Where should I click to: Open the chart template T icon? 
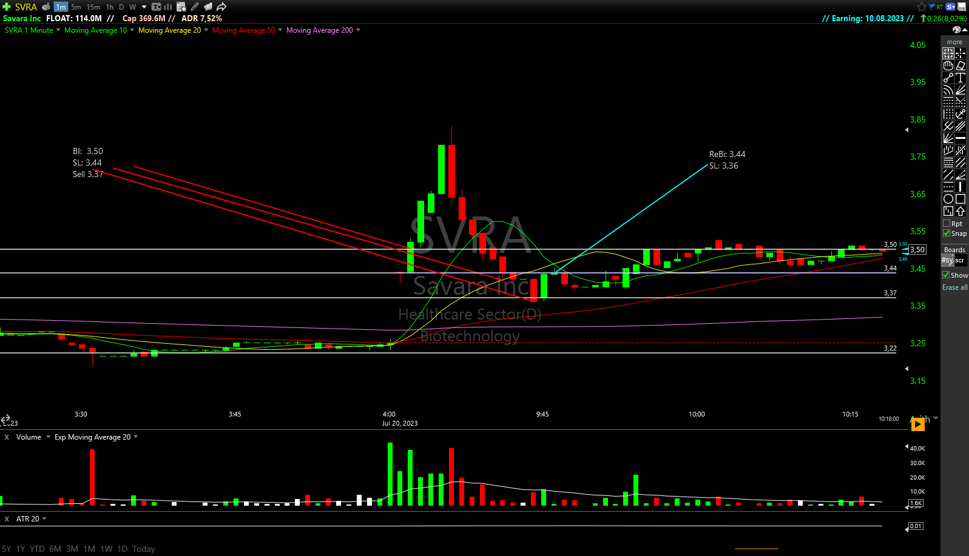(156, 7)
